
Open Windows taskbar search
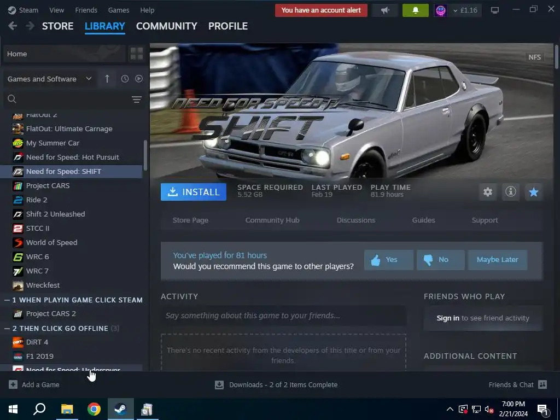point(39,409)
